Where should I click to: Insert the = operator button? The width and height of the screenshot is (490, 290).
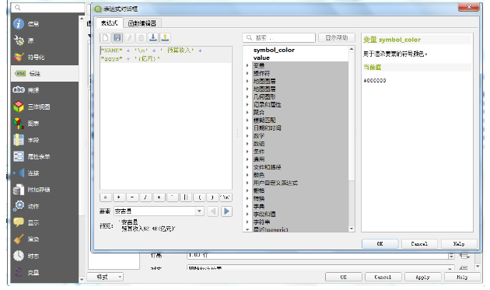pos(105,197)
